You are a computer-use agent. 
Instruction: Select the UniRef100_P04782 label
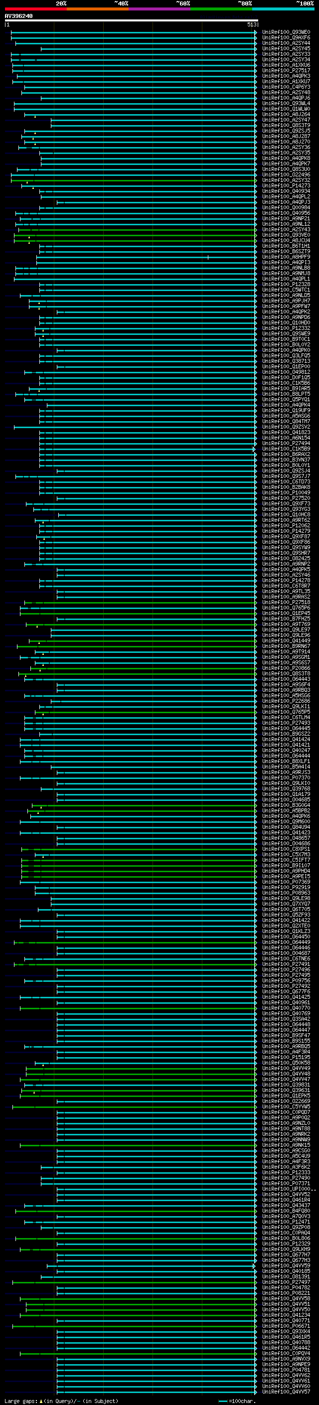click(286, 1288)
